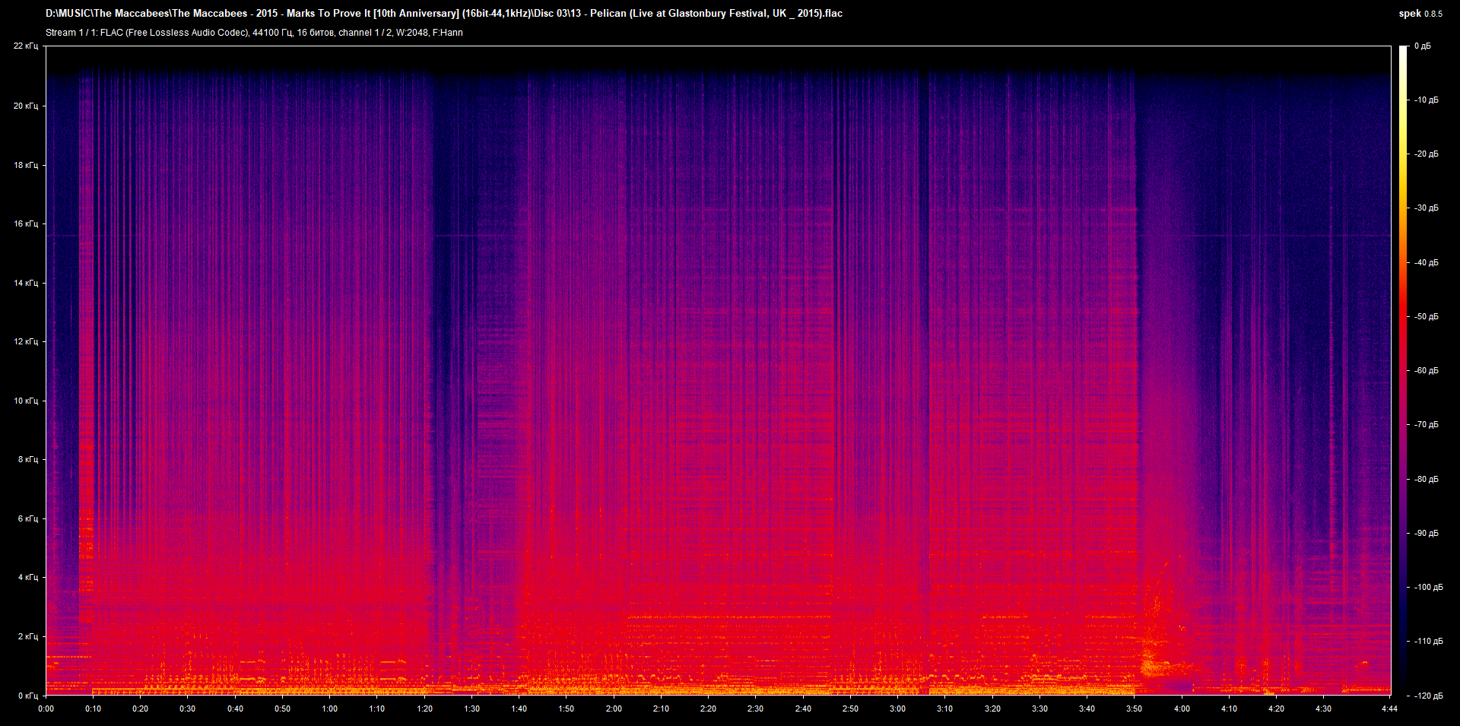Click the 10 кГц frequency axis label
This screenshot has width=1460, height=726.
[25, 401]
